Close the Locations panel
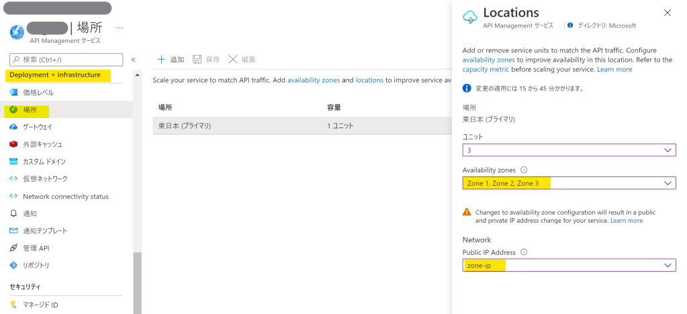Image resolution: width=687 pixels, height=314 pixels. click(667, 13)
